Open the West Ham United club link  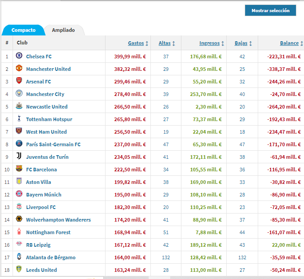(46, 132)
